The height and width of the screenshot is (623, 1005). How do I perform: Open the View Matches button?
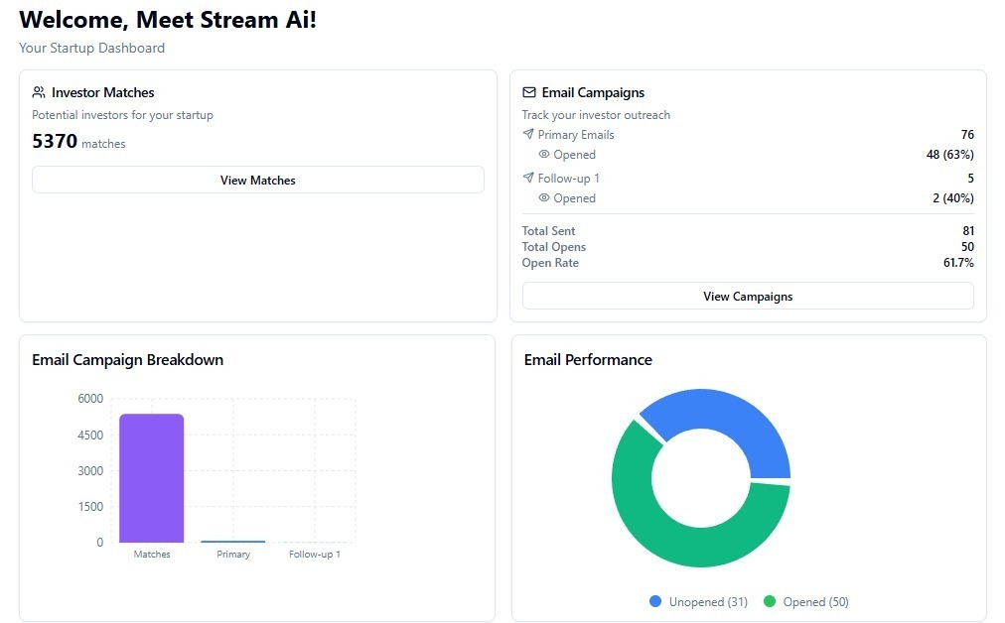pyautogui.click(x=257, y=180)
